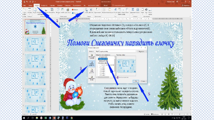Switch to the Переходы ribbon tab
This screenshot has width=214, height=120.
52,5
